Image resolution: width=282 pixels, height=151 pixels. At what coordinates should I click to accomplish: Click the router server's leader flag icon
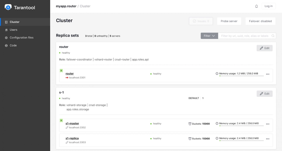(x=61, y=71)
